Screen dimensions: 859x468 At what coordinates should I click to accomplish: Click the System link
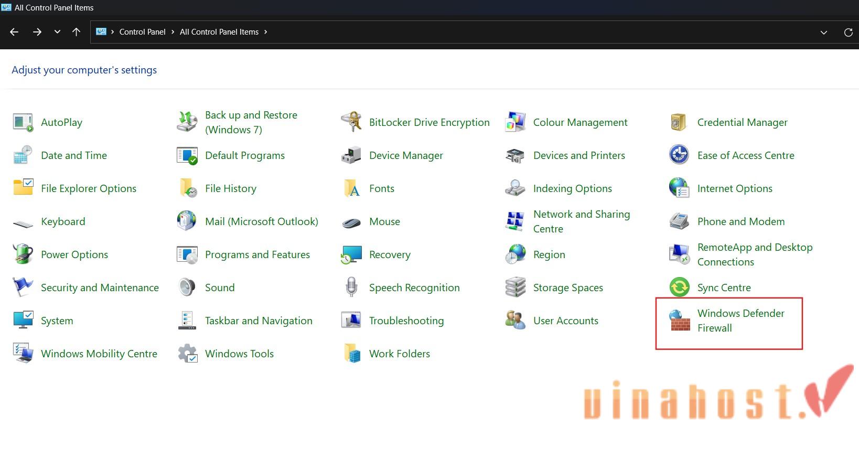pyautogui.click(x=57, y=321)
